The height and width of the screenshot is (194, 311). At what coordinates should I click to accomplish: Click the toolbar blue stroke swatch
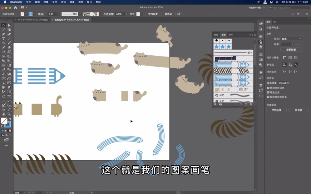click(x=8, y=124)
